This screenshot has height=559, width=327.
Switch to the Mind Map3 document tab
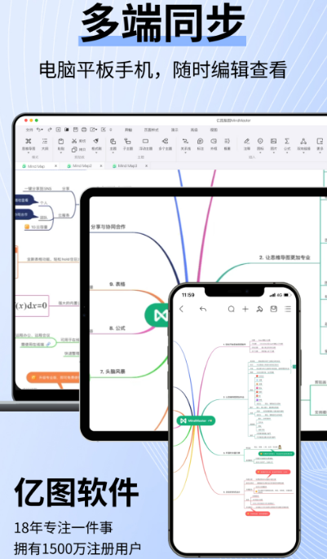[x=127, y=165]
